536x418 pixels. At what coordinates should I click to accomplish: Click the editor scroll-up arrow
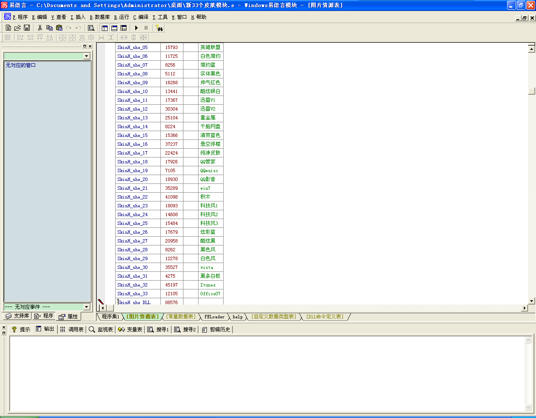pyautogui.click(x=532, y=49)
